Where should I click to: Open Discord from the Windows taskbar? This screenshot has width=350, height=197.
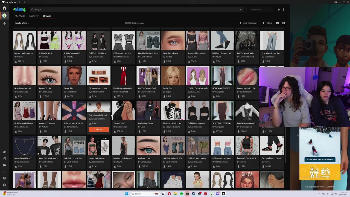point(217,194)
